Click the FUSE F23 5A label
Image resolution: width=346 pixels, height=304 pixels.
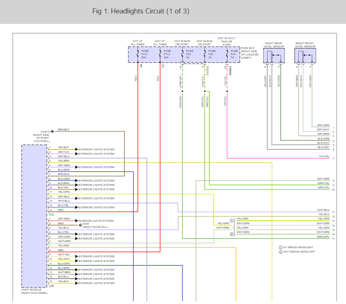189,54
